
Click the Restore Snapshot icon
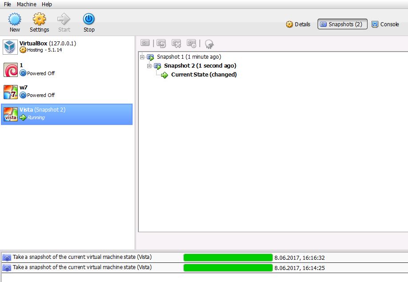pyautogui.click(x=161, y=44)
